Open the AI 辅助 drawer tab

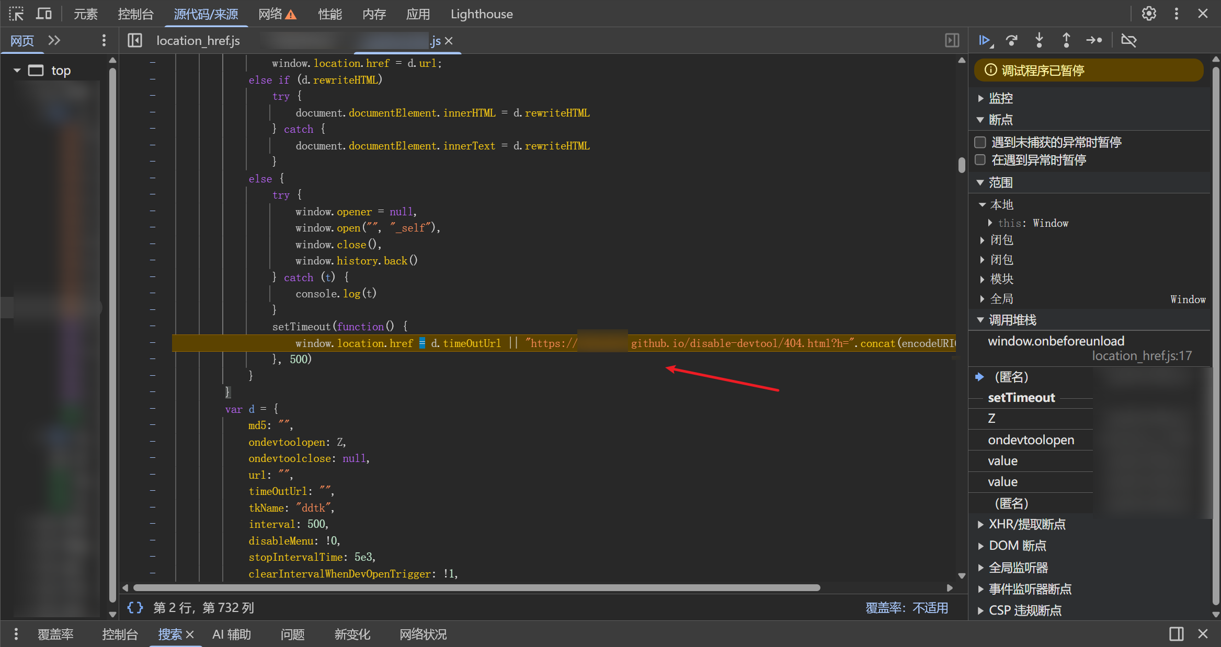pos(232,634)
